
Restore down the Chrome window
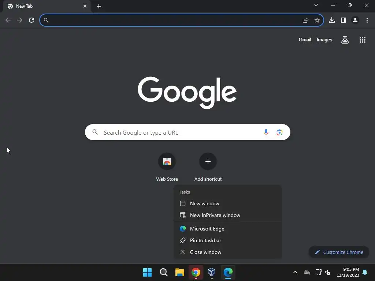[350, 5]
